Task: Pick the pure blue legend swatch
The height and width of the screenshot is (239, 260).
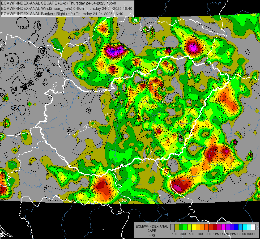Action: (236, 227)
